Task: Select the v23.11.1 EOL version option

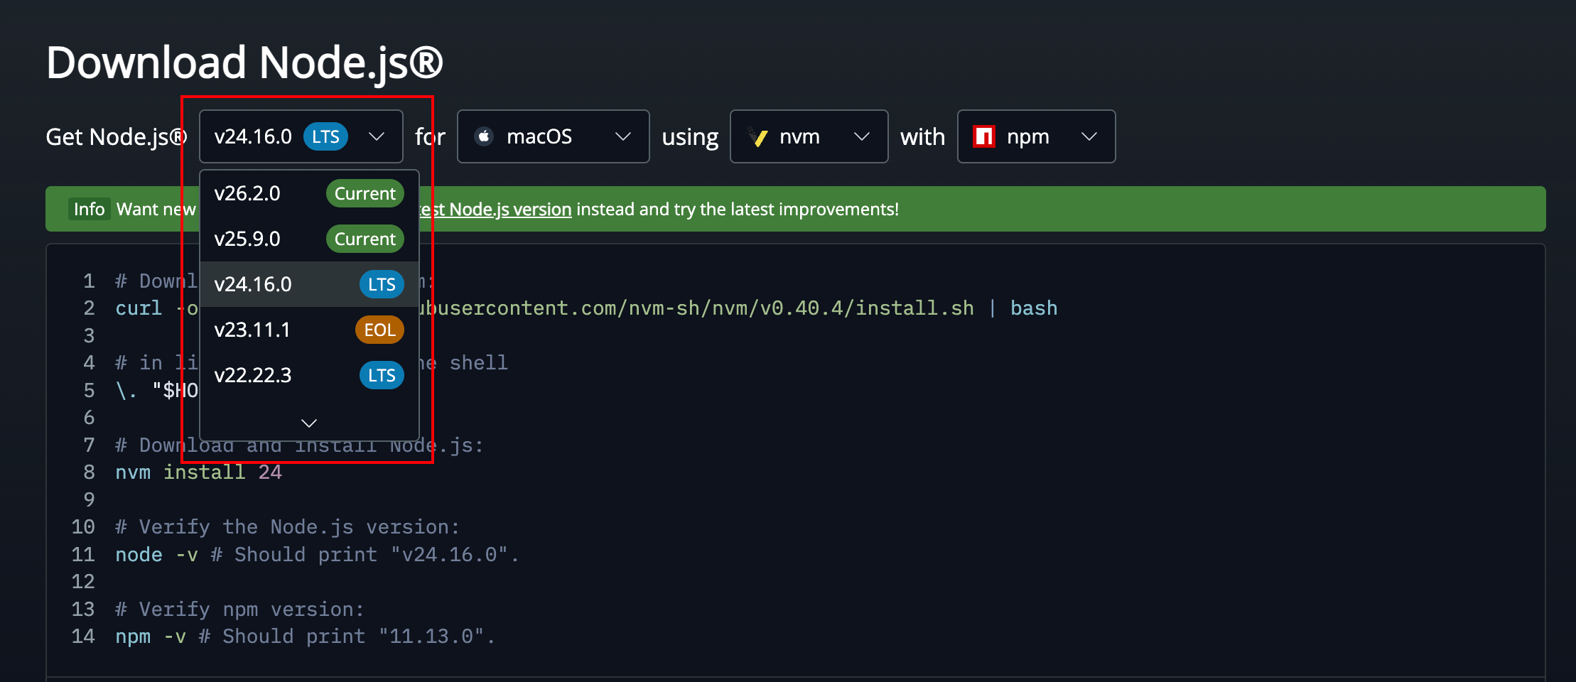Action: click(x=309, y=330)
